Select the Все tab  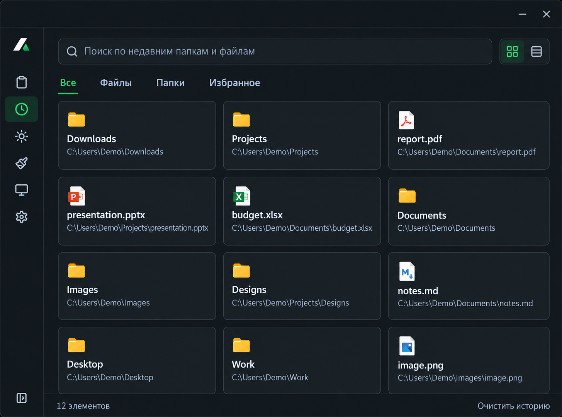click(x=68, y=83)
